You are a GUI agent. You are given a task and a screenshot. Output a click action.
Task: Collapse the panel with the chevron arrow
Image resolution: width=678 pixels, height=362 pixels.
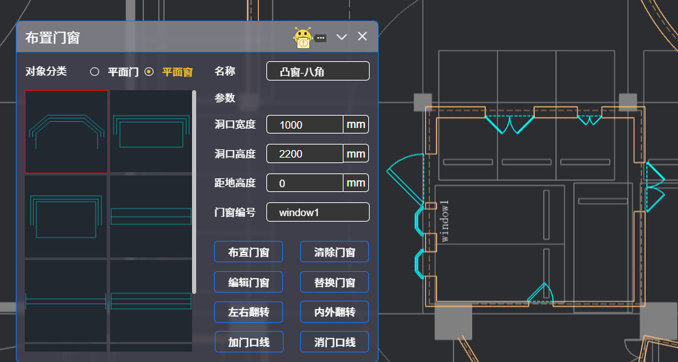point(341,37)
